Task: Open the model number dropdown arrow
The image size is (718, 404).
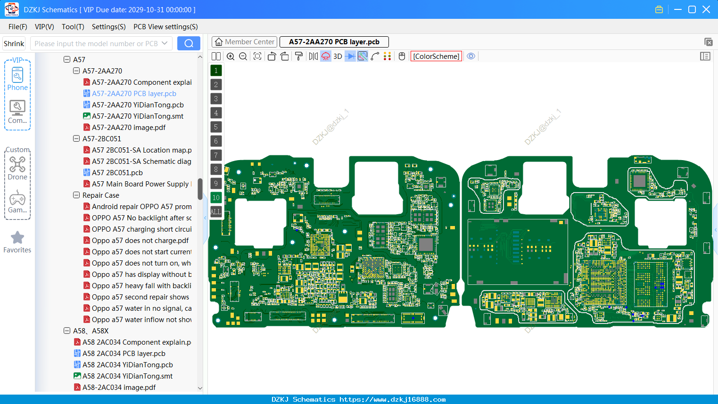Action: pyautogui.click(x=165, y=43)
